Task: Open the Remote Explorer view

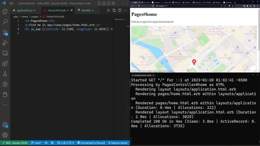Action: 5,53
